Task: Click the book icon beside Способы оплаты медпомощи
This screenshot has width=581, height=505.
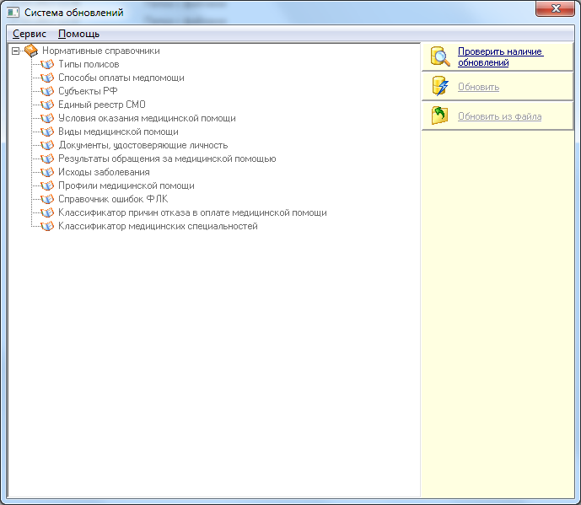Action: (x=47, y=78)
